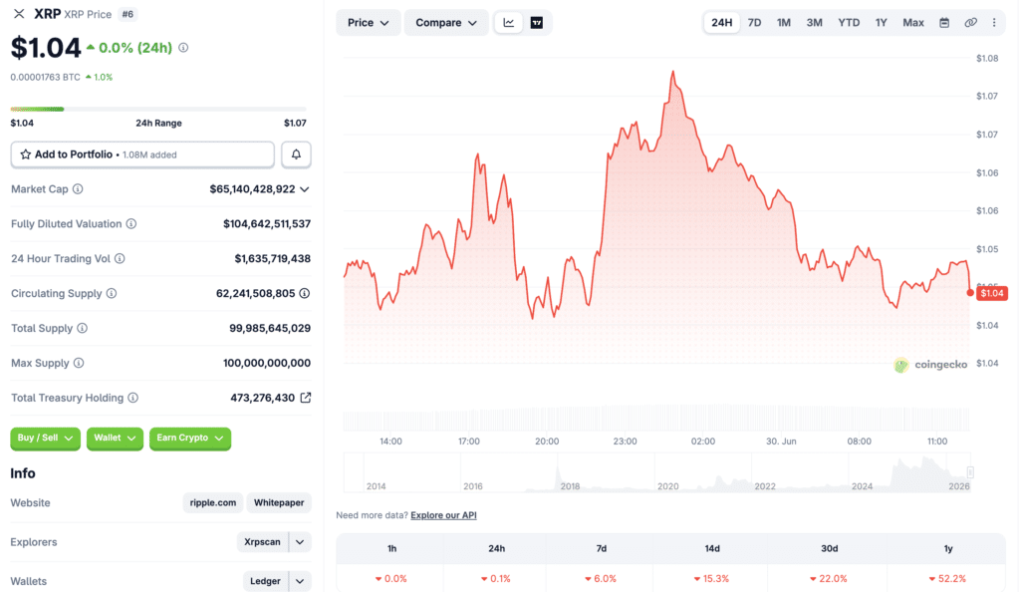Click Market Cap value $65,140,428,922
This screenshot has height=592, width=1020.
pos(252,189)
